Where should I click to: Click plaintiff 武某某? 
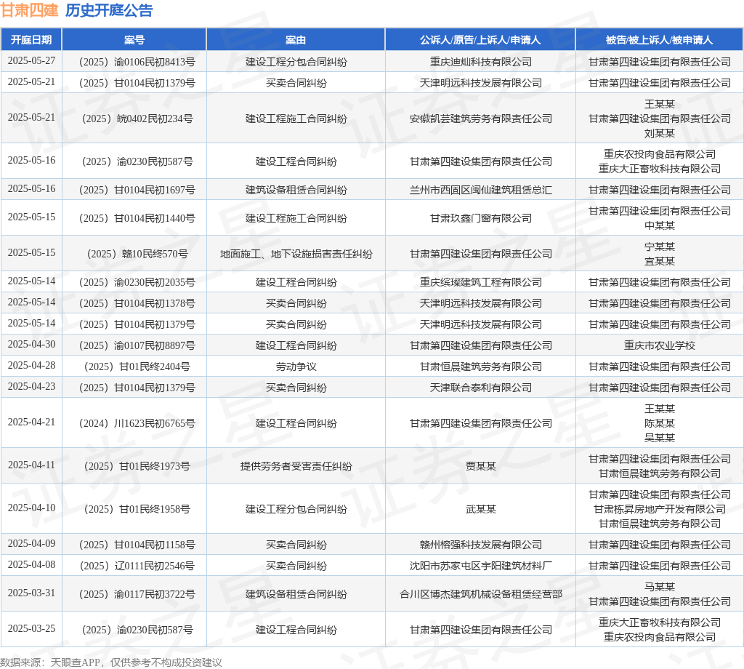[480, 510]
